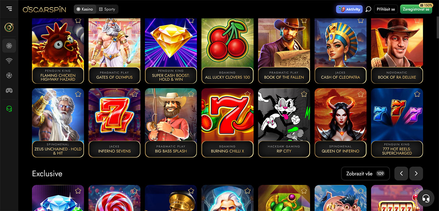Click the green headset sidebar icon

point(9,109)
